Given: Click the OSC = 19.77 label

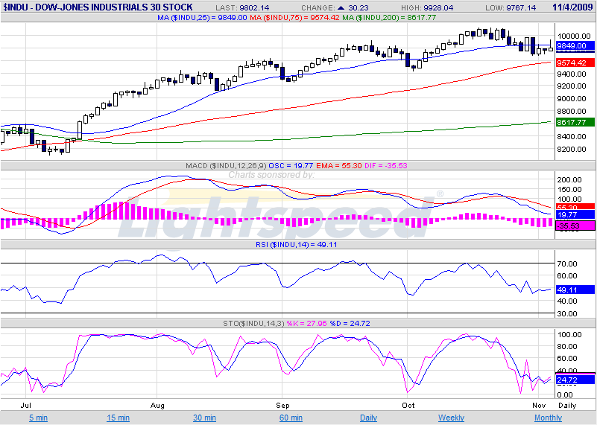Looking at the screenshot, I should click(x=291, y=166).
